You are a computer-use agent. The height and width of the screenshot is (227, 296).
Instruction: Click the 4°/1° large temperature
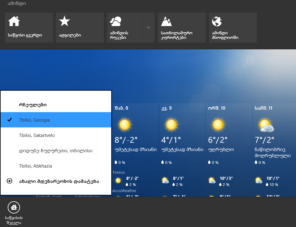tap(171, 140)
